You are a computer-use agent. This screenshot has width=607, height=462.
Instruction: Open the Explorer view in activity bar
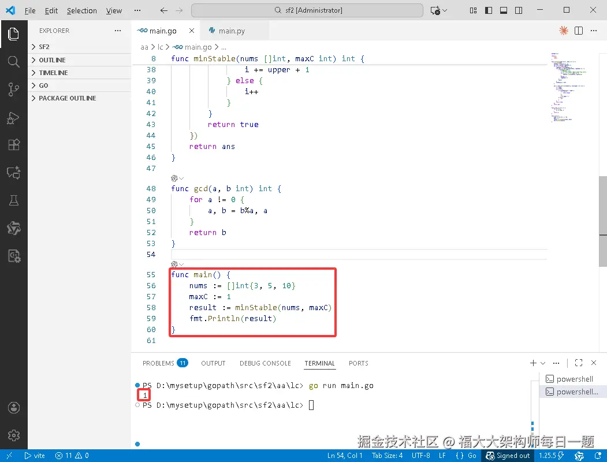pyautogui.click(x=13, y=34)
